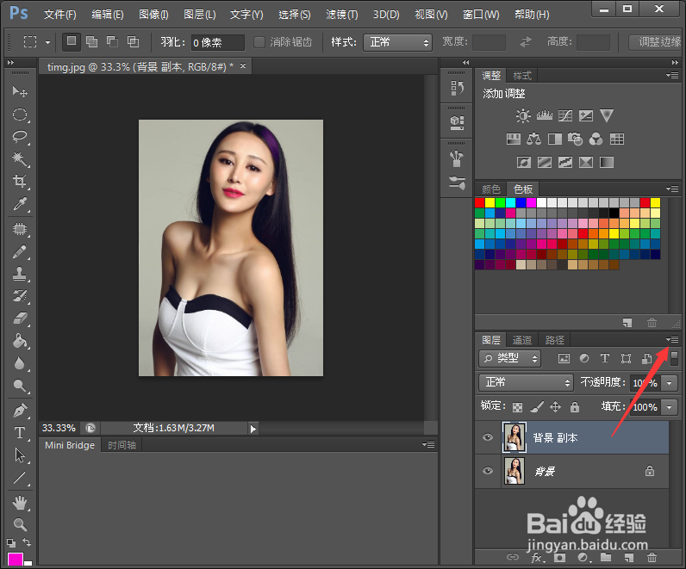686x569 pixels.
Task: Select the Path Selection tool
Action: click(x=20, y=455)
